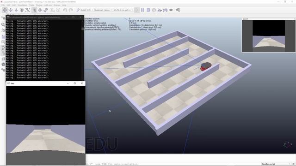The height and width of the screenshot is (166, 296).
Task: Open collections sidebar icon
Action: [3, 37]
